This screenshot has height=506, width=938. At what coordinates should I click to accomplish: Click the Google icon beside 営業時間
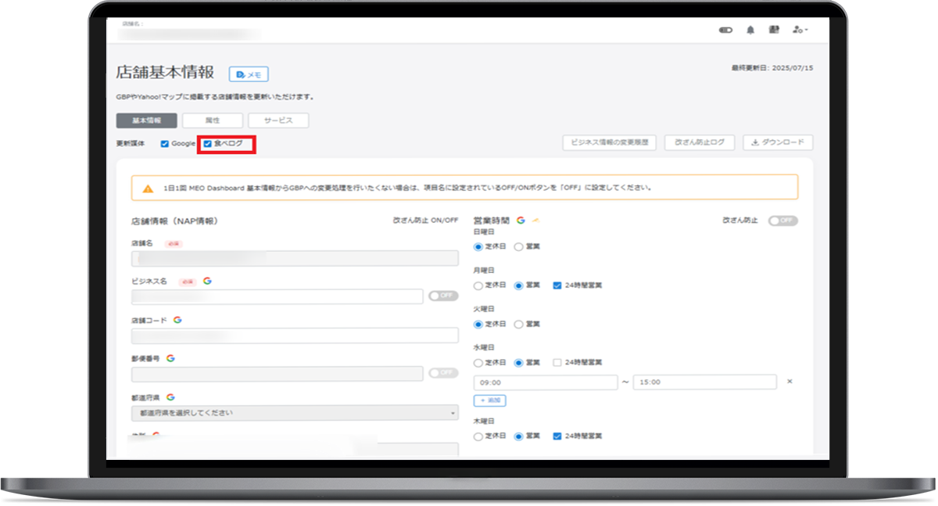[521, 221]
